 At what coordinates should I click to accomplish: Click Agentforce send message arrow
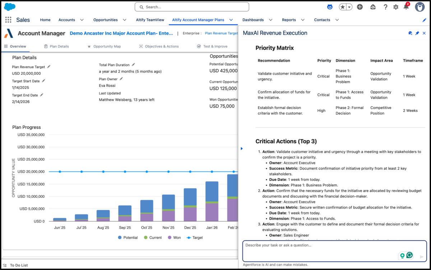422,257
